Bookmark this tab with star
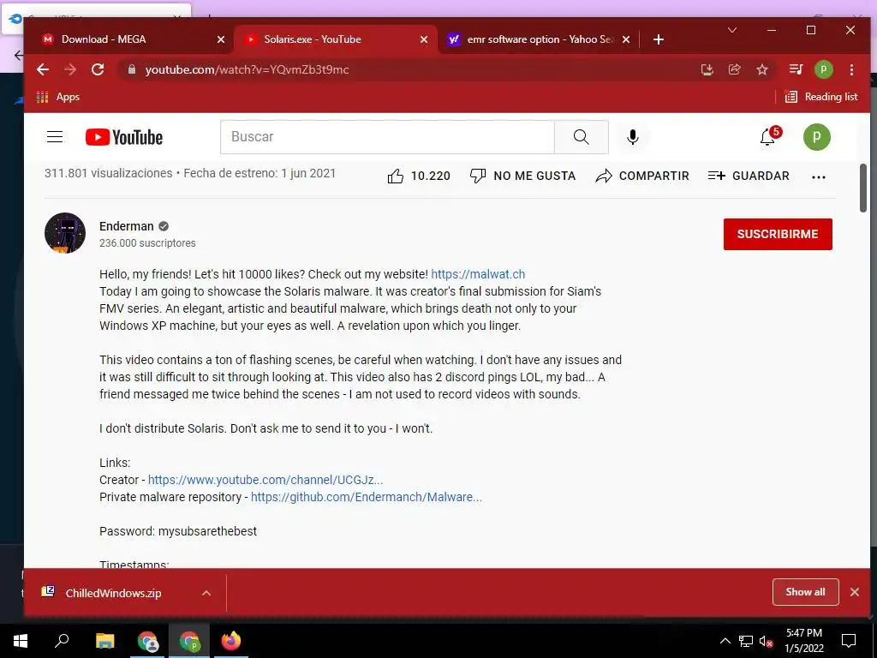 tap(761, 69)
